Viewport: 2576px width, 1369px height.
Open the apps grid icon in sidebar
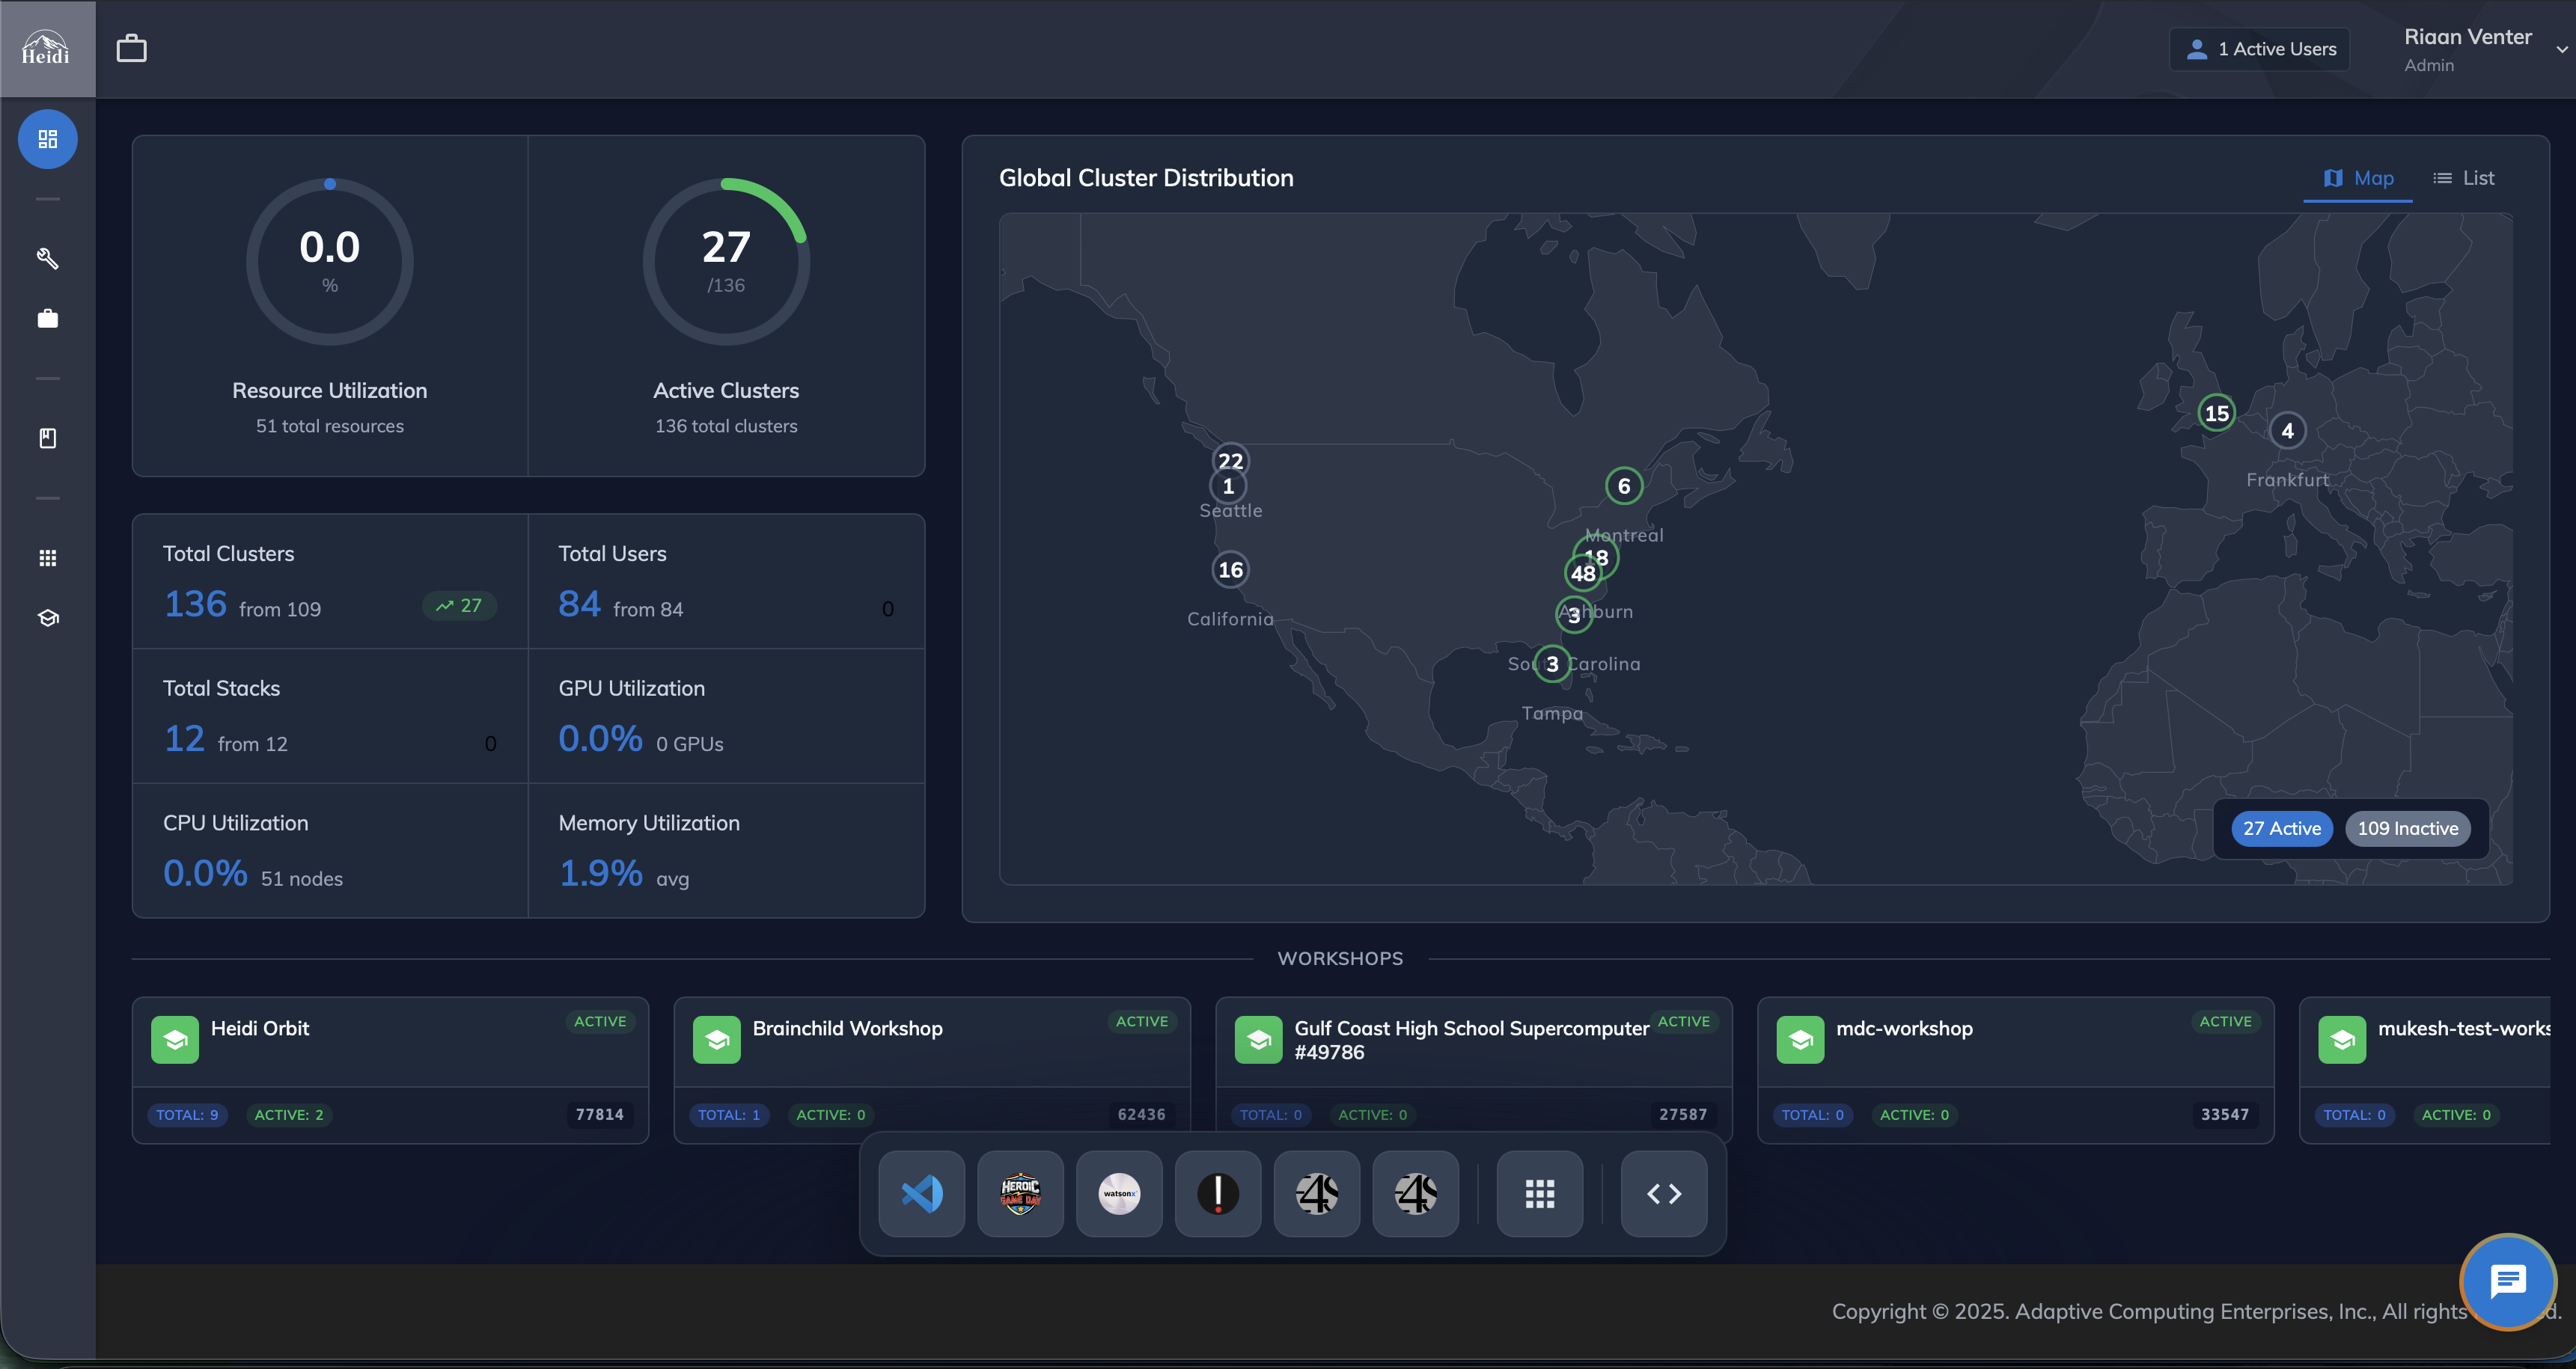coord(48,557)
